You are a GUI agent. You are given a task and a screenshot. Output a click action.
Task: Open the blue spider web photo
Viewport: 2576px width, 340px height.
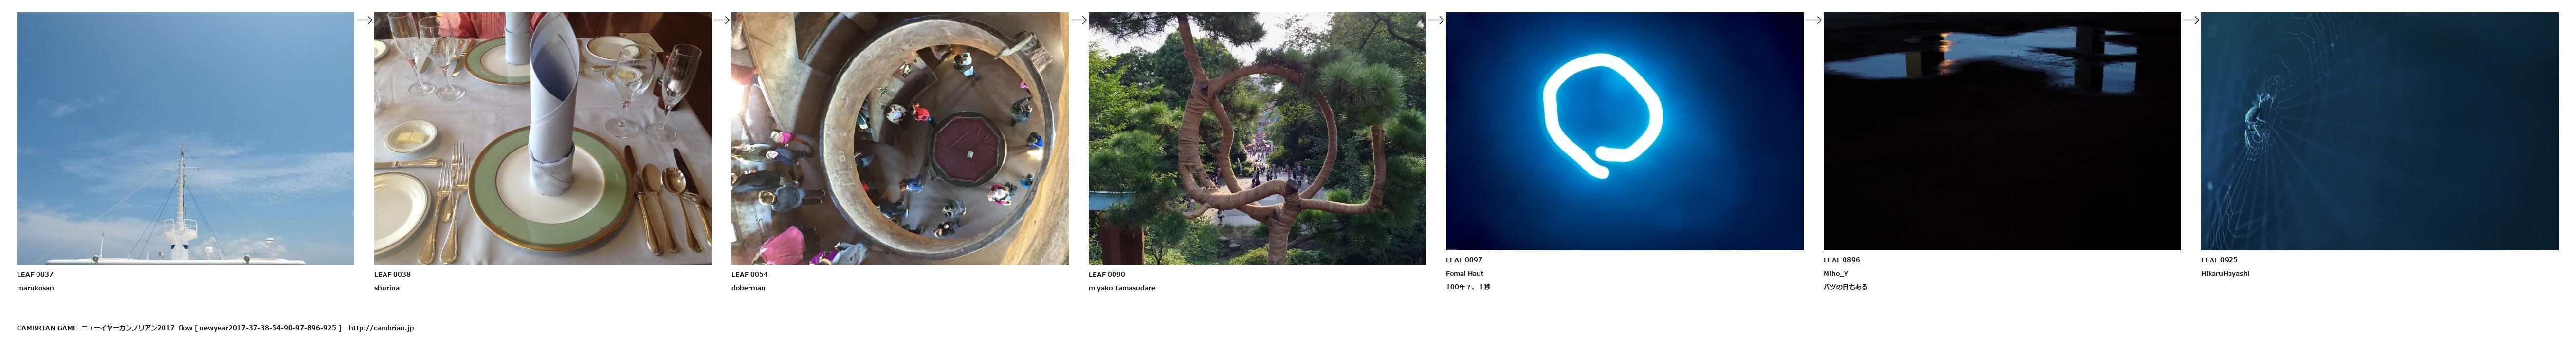(2379, 131)
